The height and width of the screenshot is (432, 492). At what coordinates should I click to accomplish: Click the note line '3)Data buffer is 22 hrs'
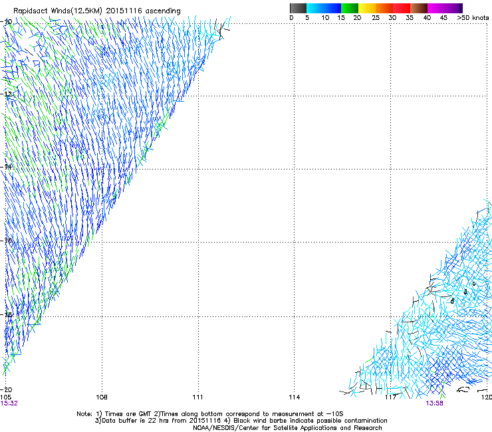pos(241,421)
